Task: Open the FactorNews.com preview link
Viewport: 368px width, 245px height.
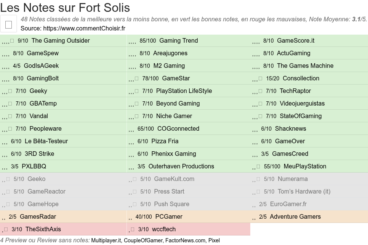Action: pyautogui.click(x=185, y=240)
